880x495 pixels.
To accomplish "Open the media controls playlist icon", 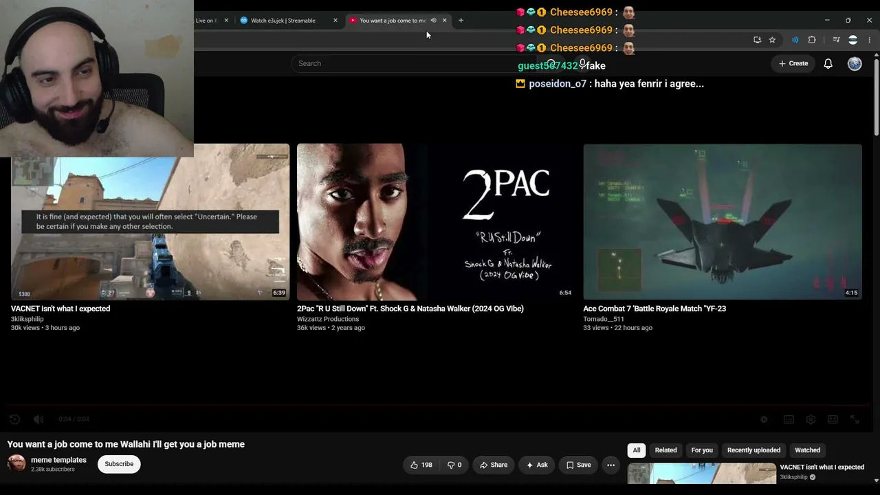I will (x=836, y=40).
